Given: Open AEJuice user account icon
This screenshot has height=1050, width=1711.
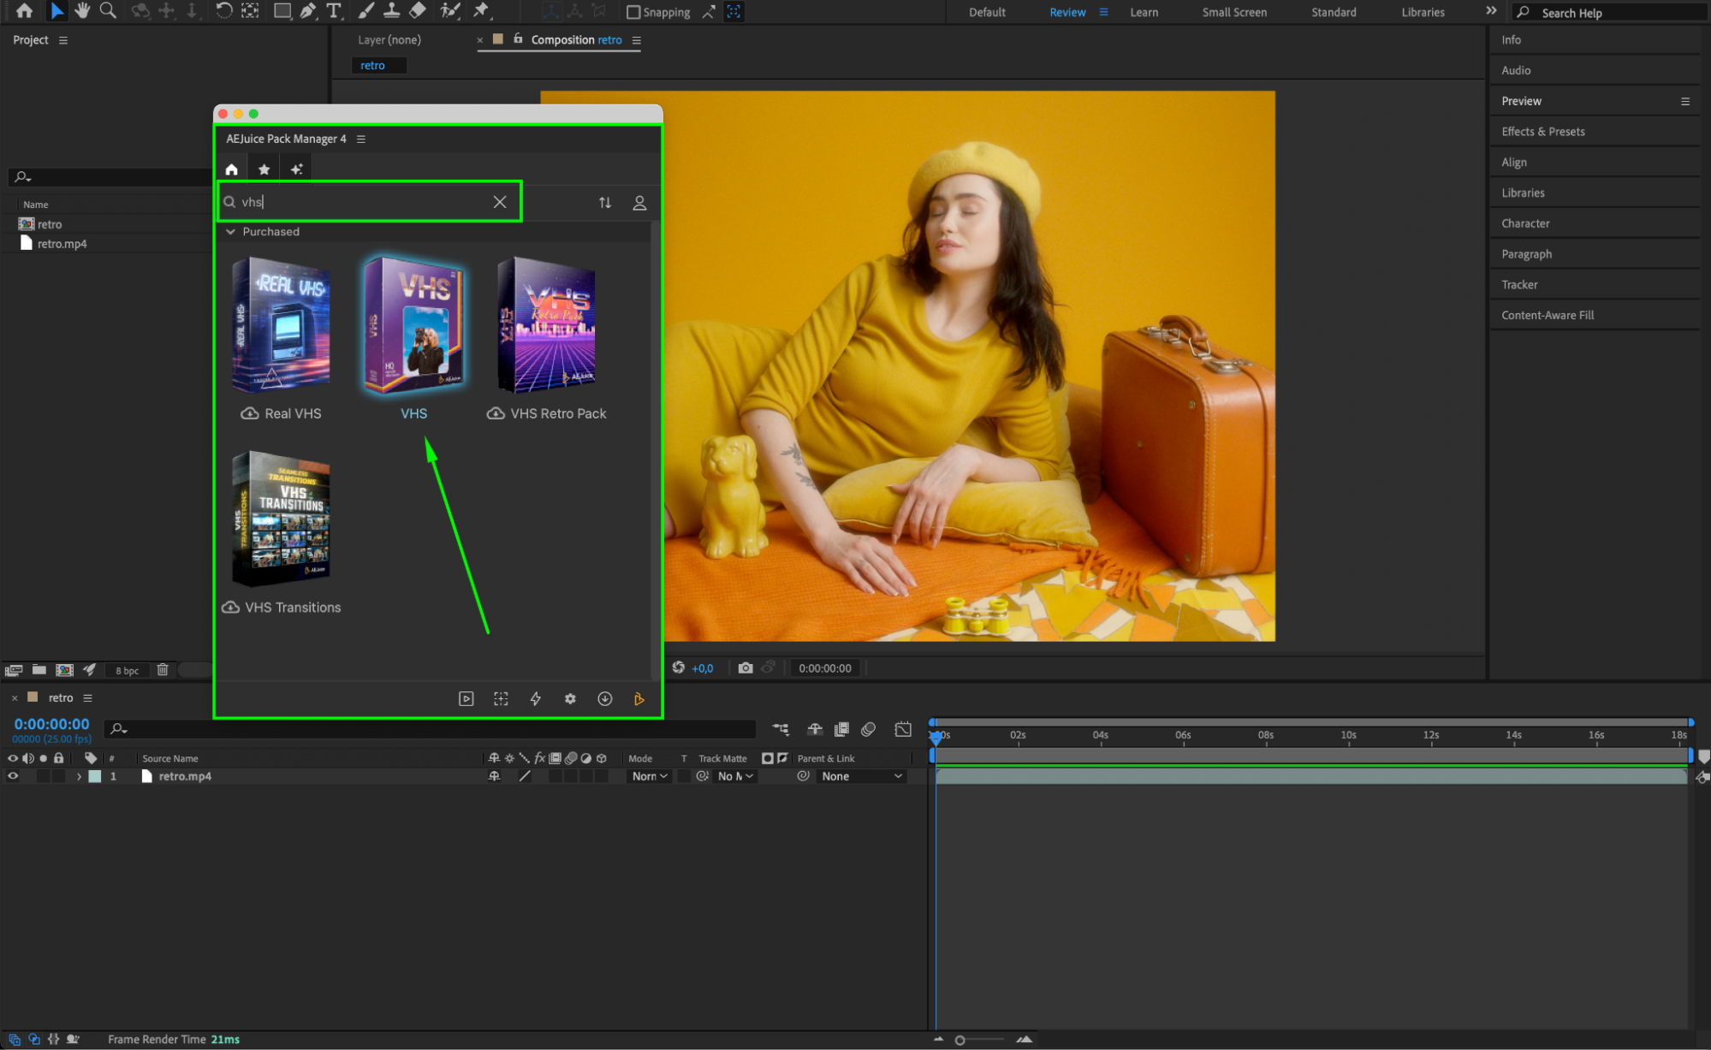Looking at the screenshot, I should 639,203.
